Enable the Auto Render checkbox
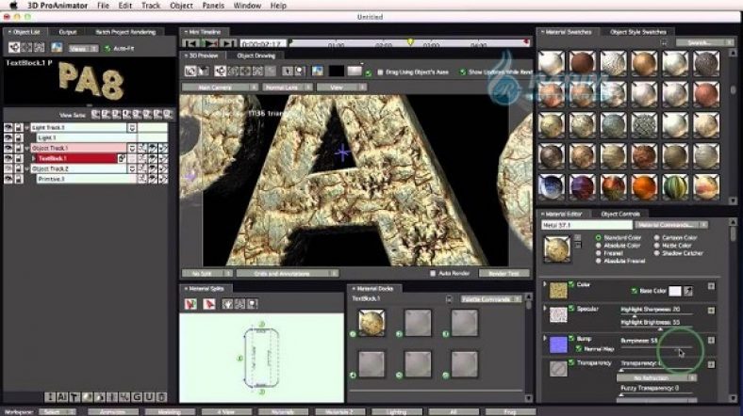Viewport: 743px width, 416px height. tap(434, 274)
